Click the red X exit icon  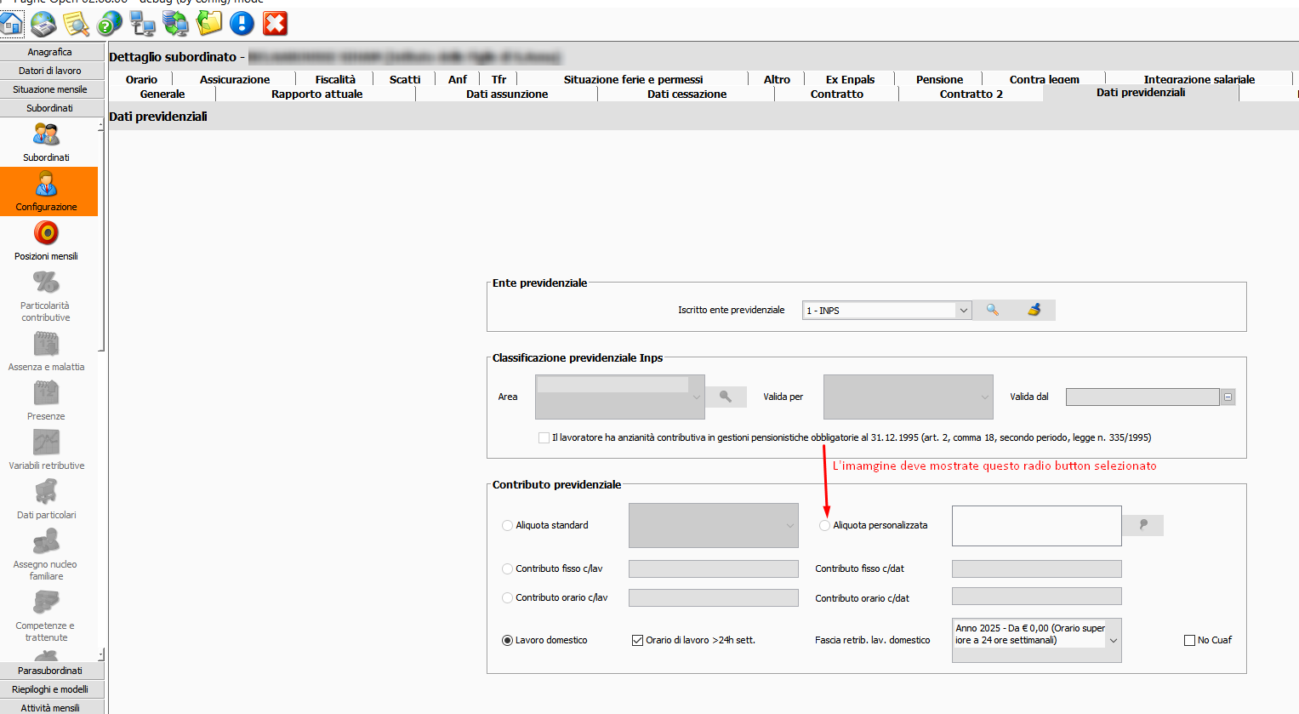tap(275, 24)
